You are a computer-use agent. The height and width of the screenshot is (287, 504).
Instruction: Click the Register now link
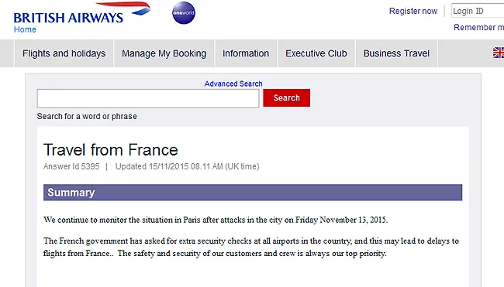coord(413,12)
